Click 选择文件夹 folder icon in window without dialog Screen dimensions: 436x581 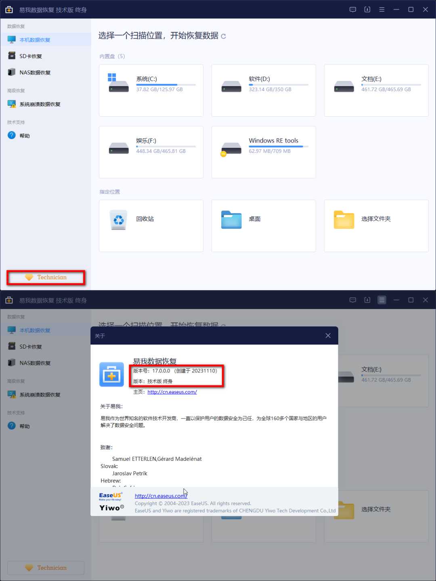tap(344, 220)
